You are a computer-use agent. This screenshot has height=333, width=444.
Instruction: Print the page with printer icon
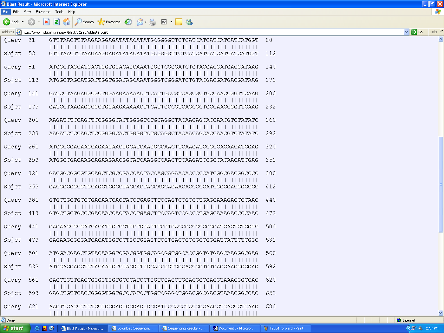153,22
